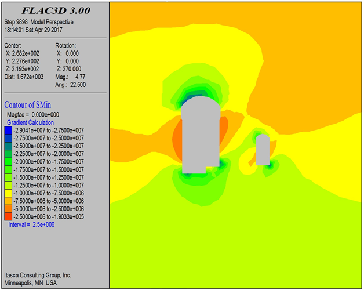This screenshot has width=364, height=290.
Task: Click the 'Contour of SMin' legend title
Action: [x=34, y=105]
